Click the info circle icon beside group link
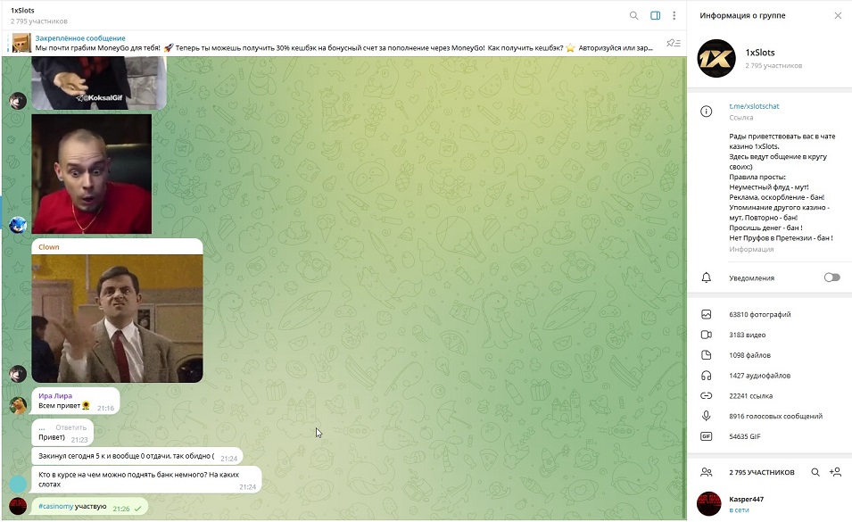The image size is (852, 522). (706, 112)
